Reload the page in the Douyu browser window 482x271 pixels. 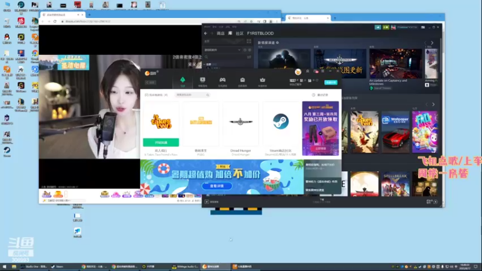(x=55, y=21)
